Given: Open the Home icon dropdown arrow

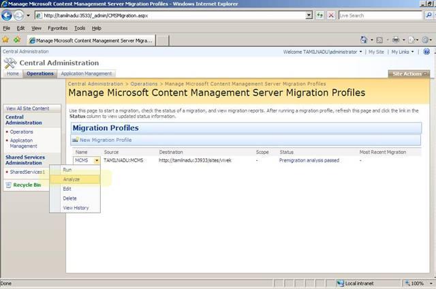Looking at the screenshot, I should tap(372, 40).
